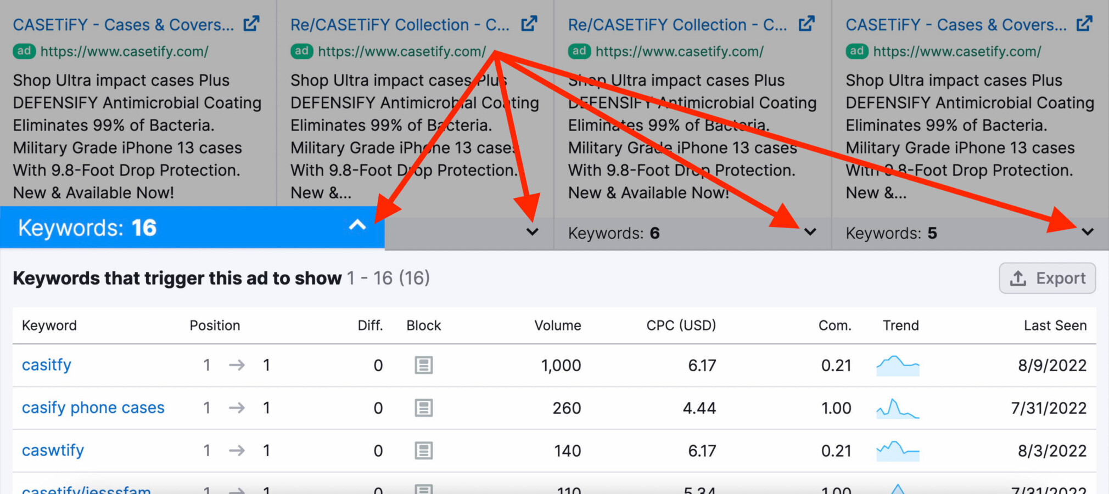Open external link icon of second ad, Re/CASETiFY Collection

(529, 24)
